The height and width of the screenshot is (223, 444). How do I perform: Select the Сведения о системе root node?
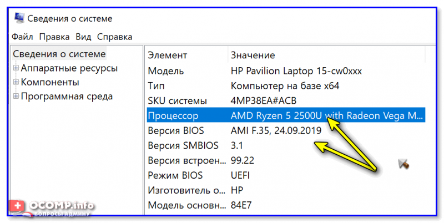click(59, 54)
